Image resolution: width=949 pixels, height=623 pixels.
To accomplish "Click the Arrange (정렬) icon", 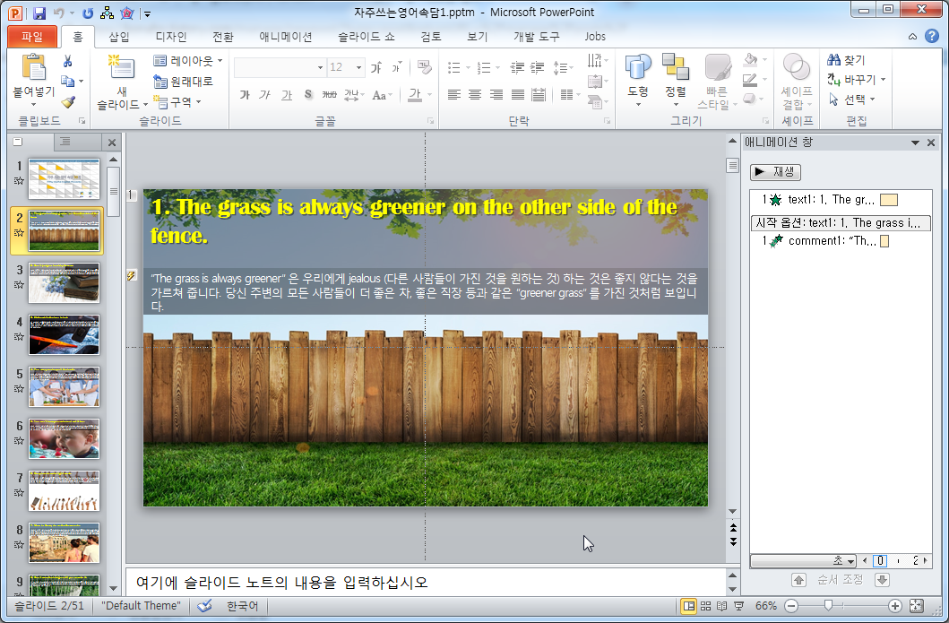I will pos(676,67).
